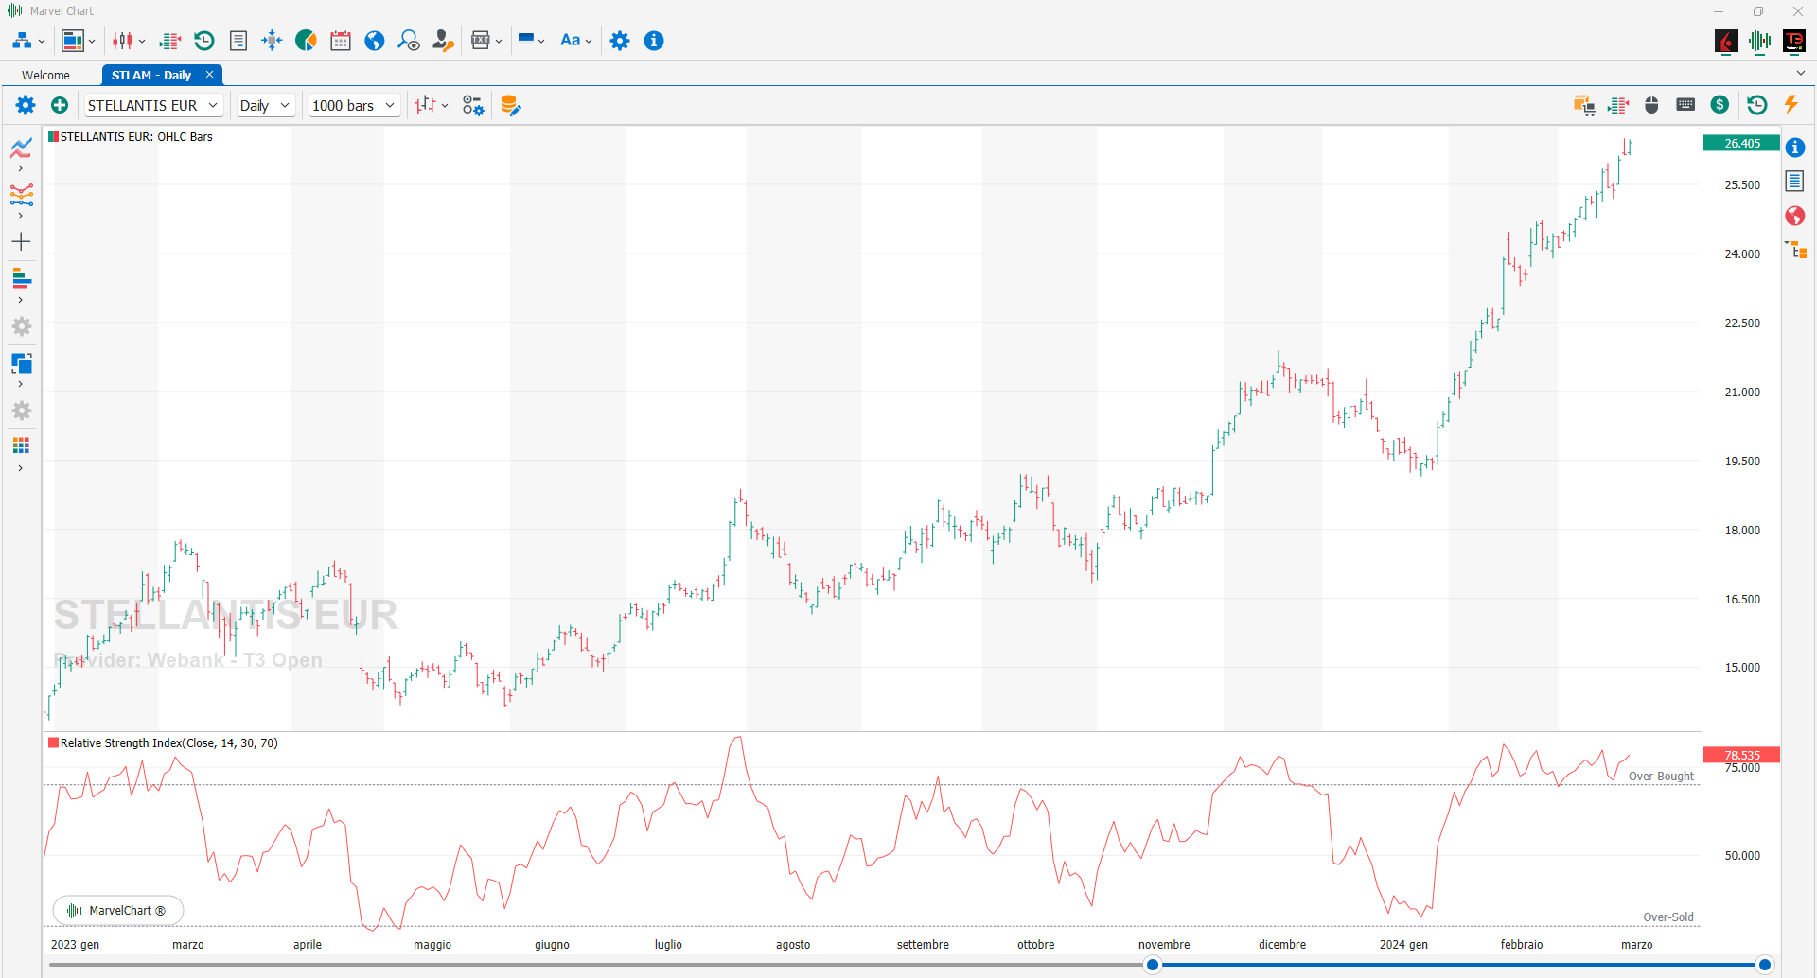Viewport: 1817px width, 978px height.
Task: Select the crosshair plus tool in sidebar
Action: click(21, 242)
